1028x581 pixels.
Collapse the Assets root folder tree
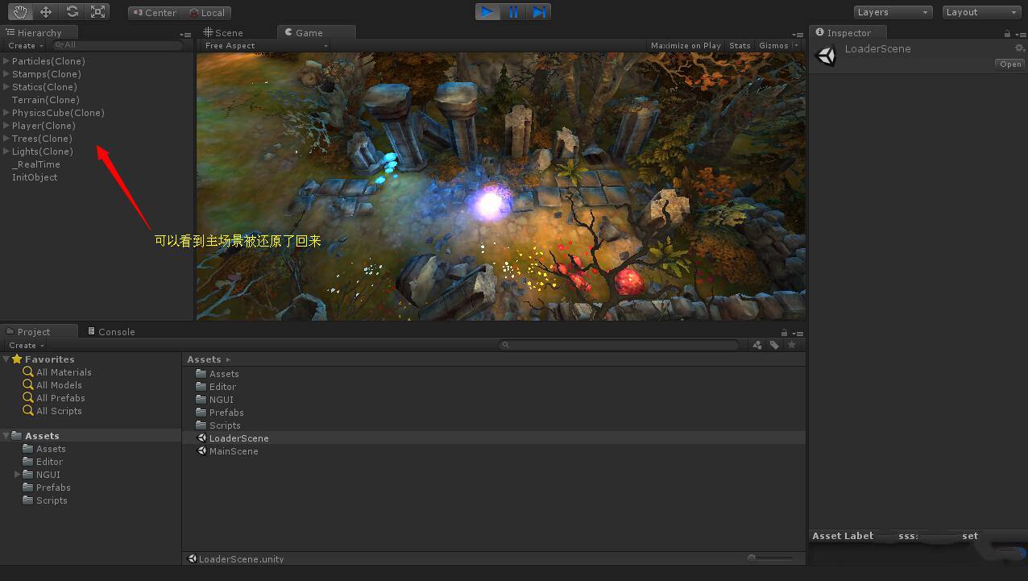click(x=6, y=436)
